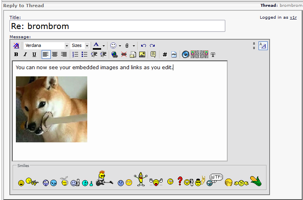Screen dimensions: 303x200
Task: Click the paperclip attachments icon
Action: 127,46
